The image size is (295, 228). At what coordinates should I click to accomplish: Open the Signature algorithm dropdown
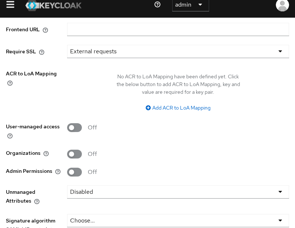178,221
